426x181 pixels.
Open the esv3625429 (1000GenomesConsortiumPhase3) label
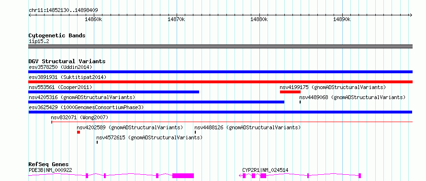(x=86, y=107)
